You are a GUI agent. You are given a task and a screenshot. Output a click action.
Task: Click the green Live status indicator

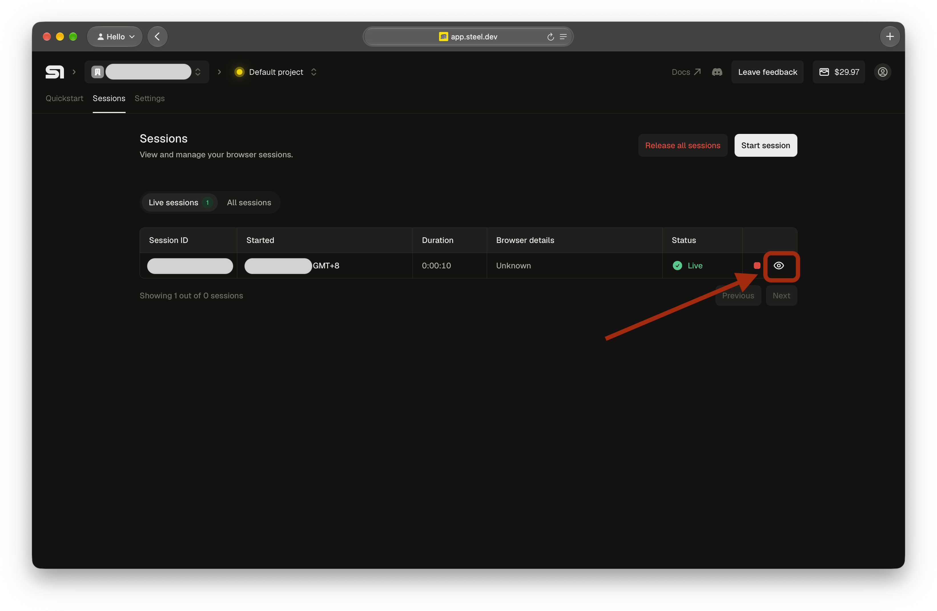[x=688, y=266]
